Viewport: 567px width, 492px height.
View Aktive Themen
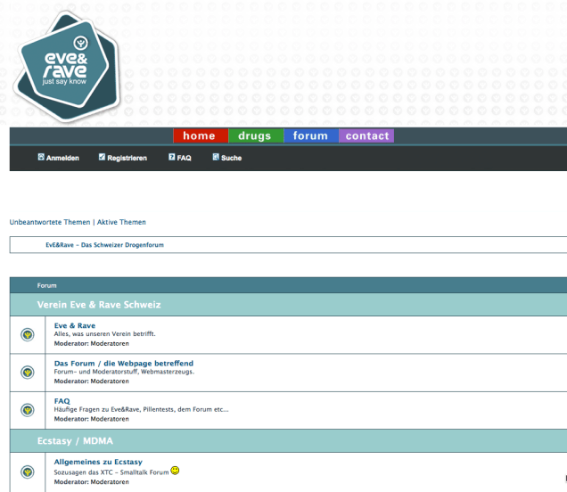(121, 222)
